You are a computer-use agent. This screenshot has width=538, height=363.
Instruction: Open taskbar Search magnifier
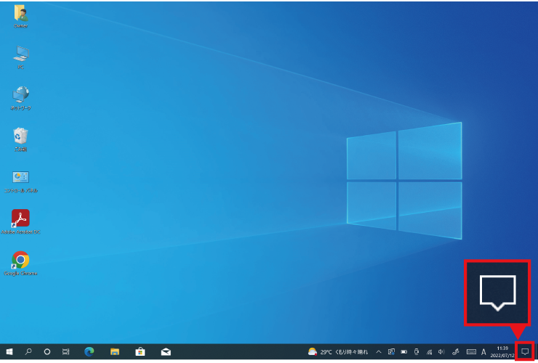(x=28, y=351)
